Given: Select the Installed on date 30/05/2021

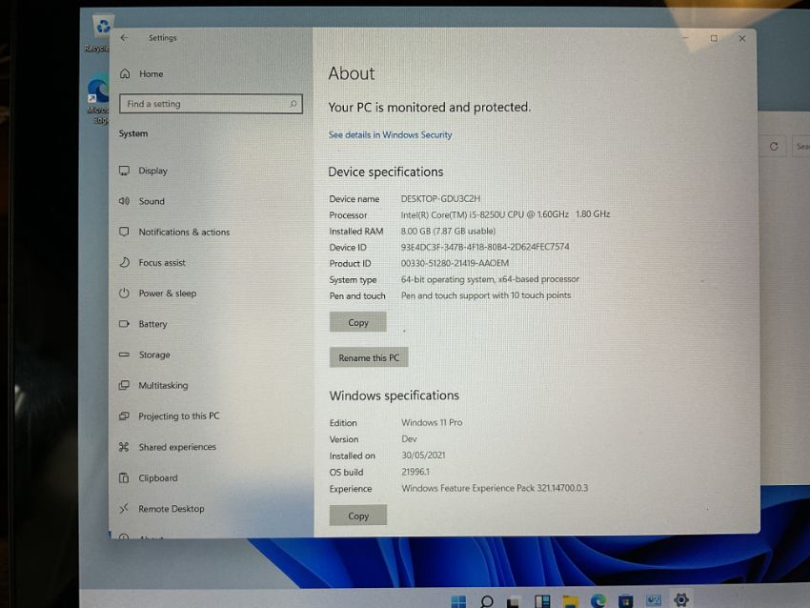Looking at the screenshot, I should point(423,456).
